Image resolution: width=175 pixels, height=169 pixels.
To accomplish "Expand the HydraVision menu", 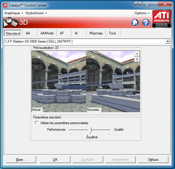I will pyautogui.click(x=36, y=13).
